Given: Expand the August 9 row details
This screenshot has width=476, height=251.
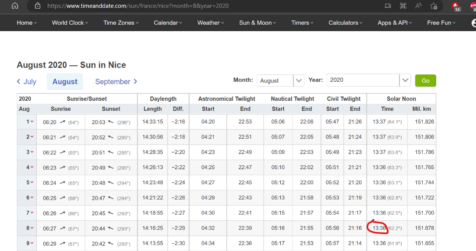Looking at the screenshot, I should pos(29,243).
